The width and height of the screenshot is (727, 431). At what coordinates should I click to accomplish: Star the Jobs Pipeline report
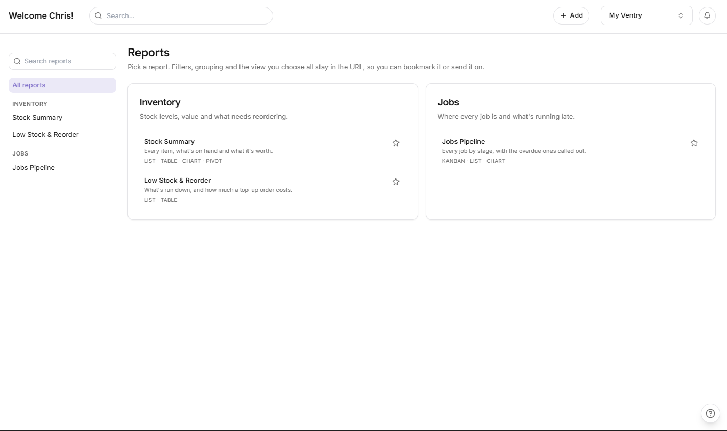point(694,143)
